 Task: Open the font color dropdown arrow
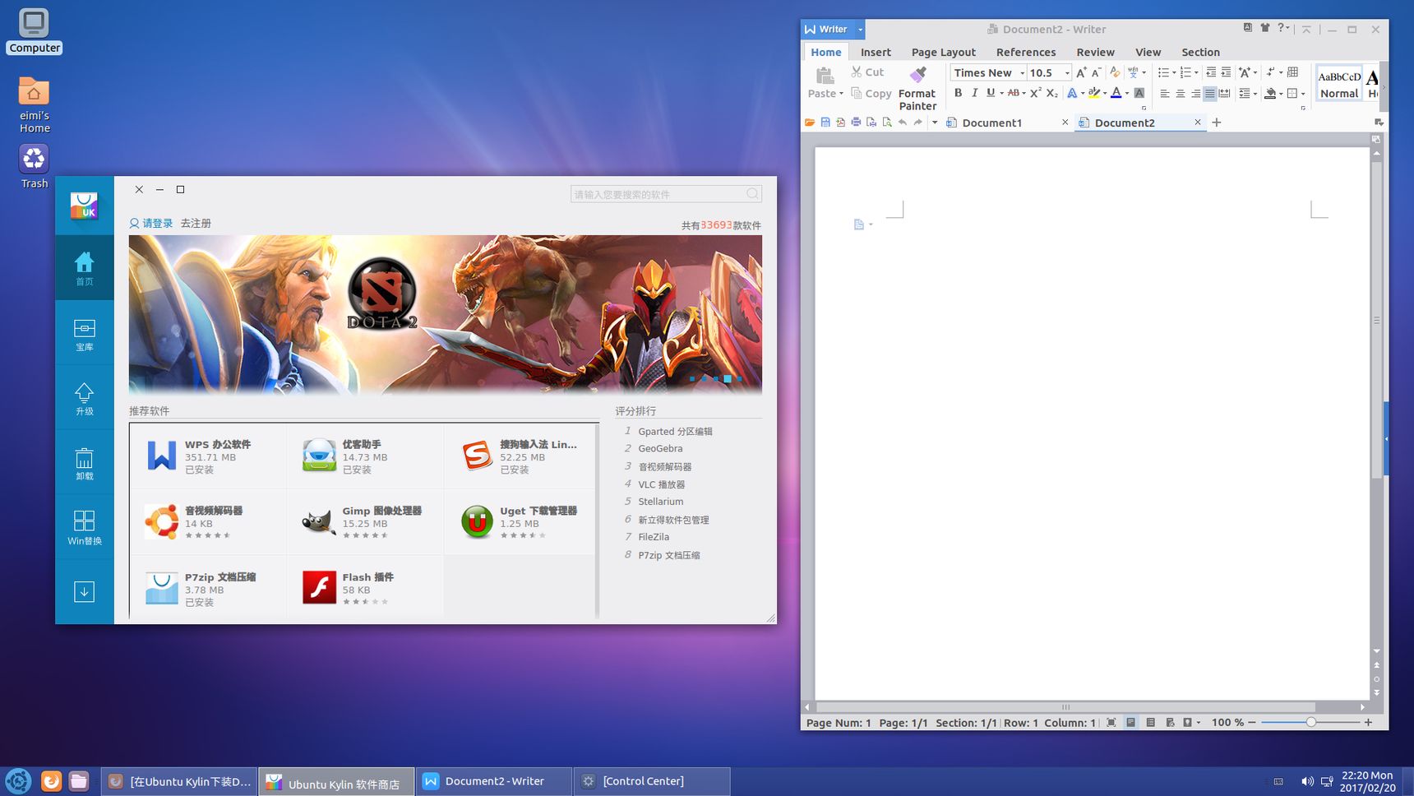tap(1126, 93)
